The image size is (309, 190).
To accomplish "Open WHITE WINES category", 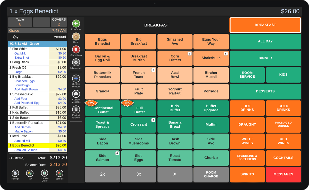I will [247, 141].
